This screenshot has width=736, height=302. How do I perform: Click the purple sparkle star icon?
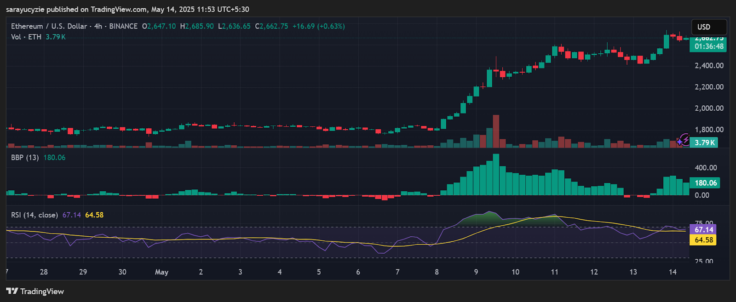680,142
